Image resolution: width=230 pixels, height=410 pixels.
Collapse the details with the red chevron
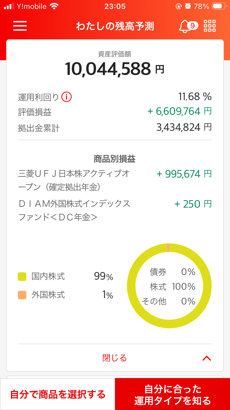(x=207, y=358)
